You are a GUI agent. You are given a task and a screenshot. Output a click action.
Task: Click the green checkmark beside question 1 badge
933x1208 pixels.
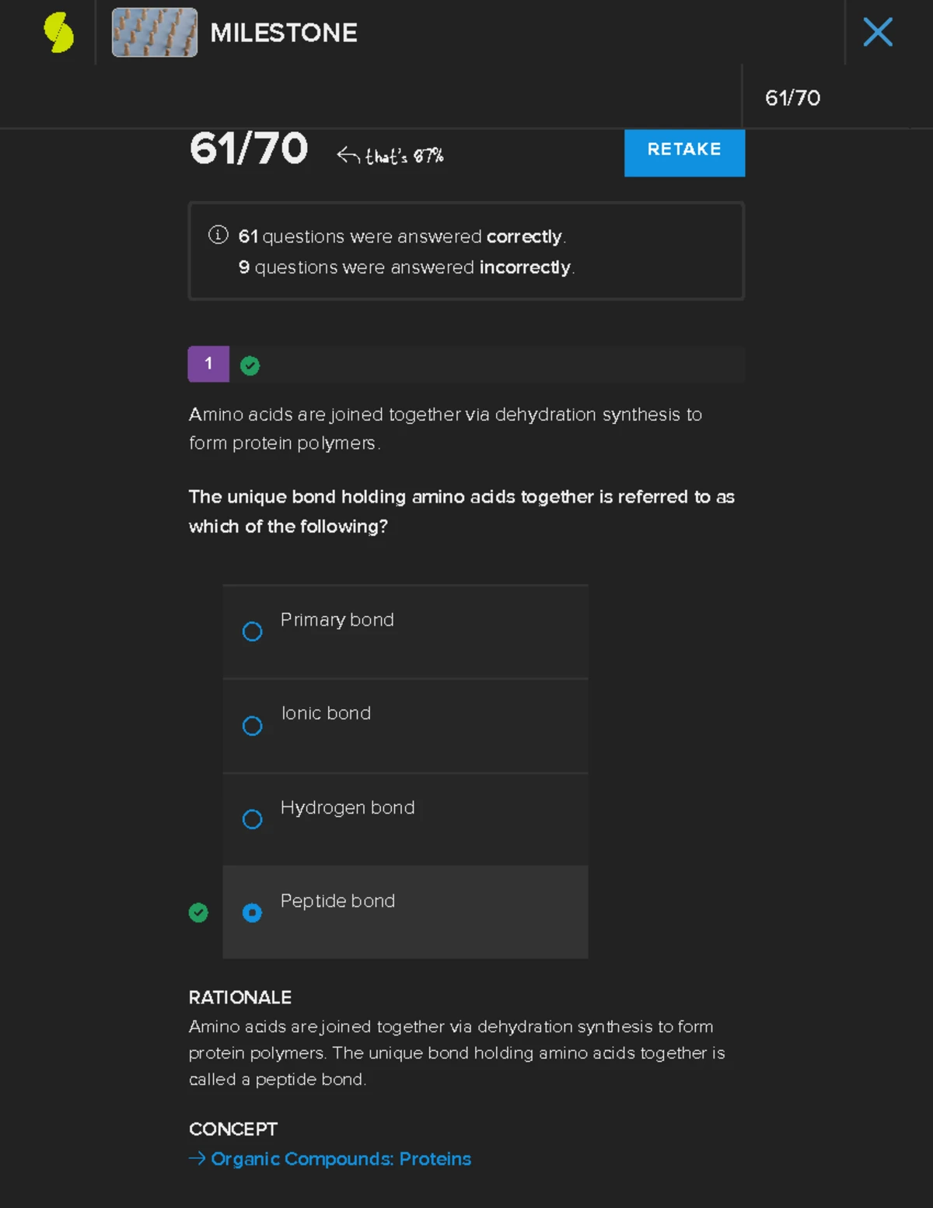tap(250, 366)
